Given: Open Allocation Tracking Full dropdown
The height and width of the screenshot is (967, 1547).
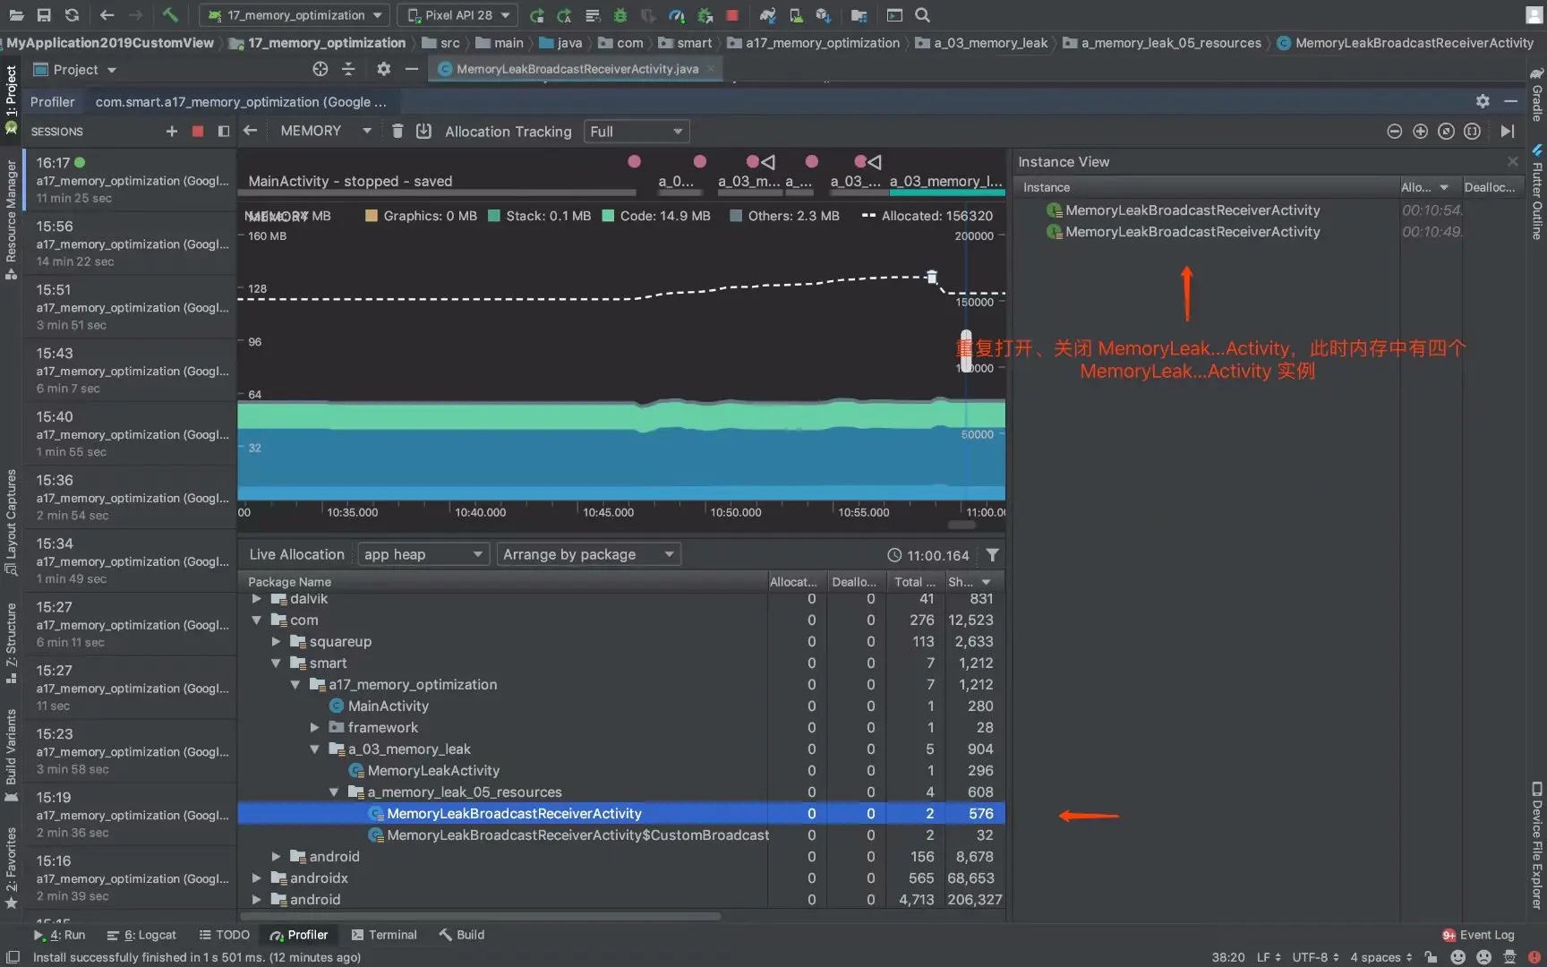Looking at the screenshot, I should pos(637,132).
